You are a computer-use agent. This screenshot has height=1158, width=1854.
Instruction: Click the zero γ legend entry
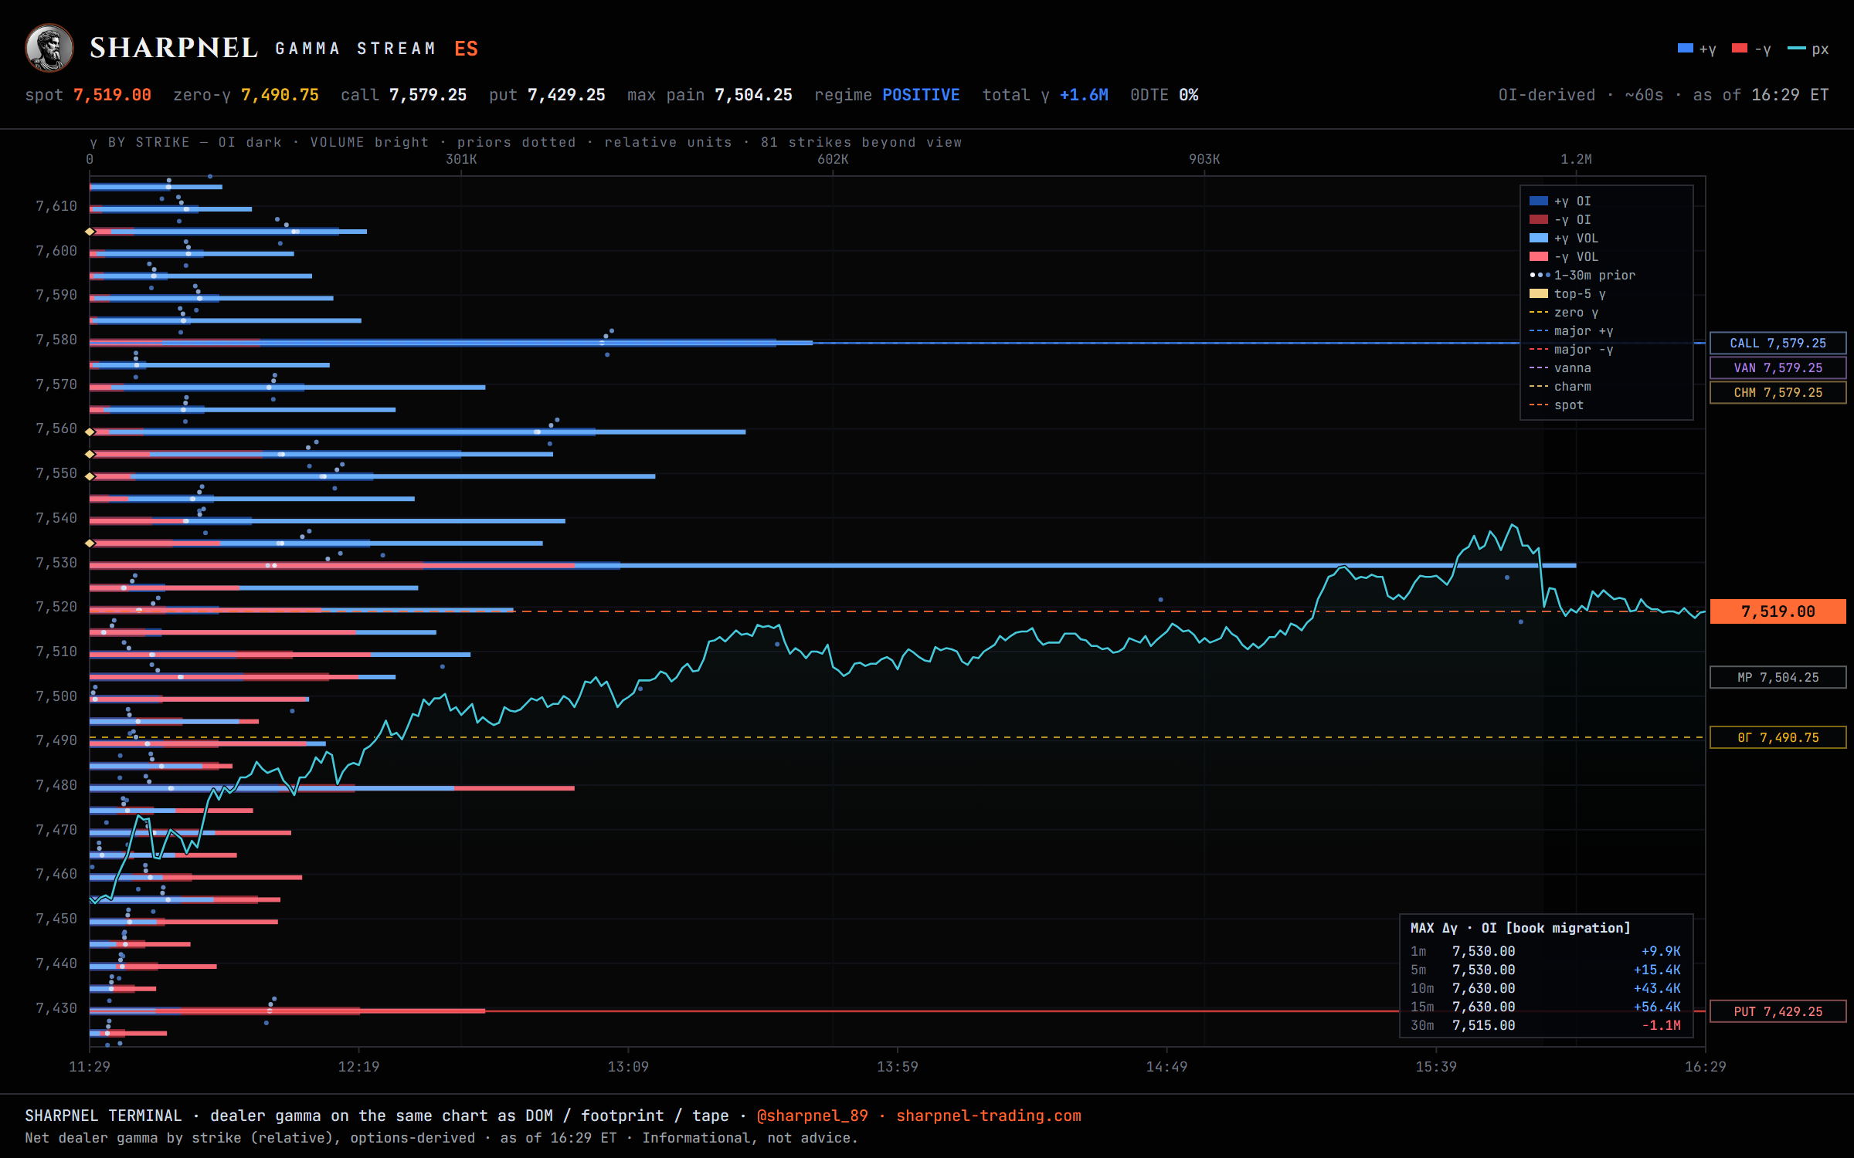click(x=1564, y=312)
